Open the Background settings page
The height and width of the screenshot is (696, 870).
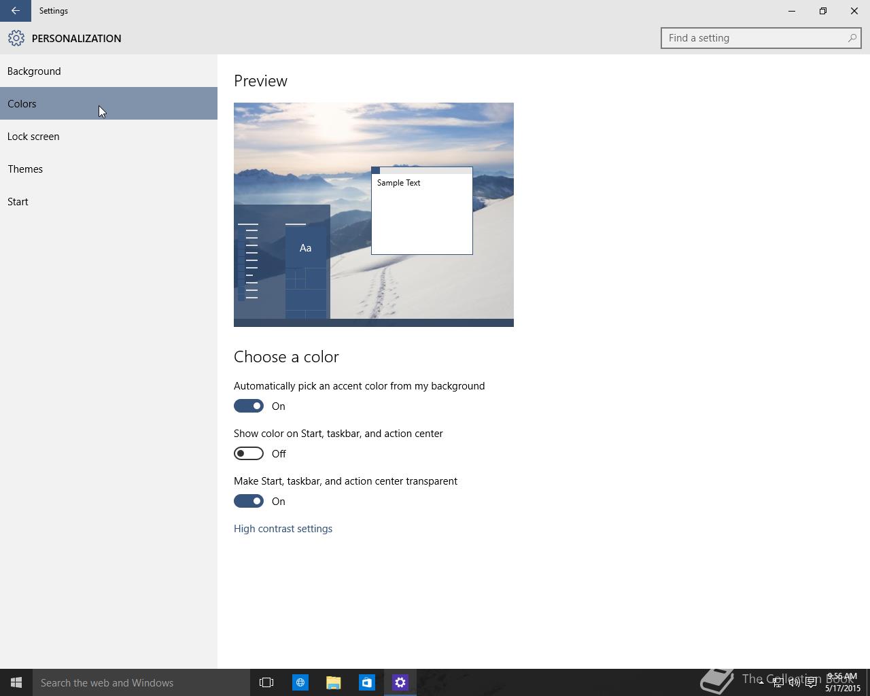(109, 71)
